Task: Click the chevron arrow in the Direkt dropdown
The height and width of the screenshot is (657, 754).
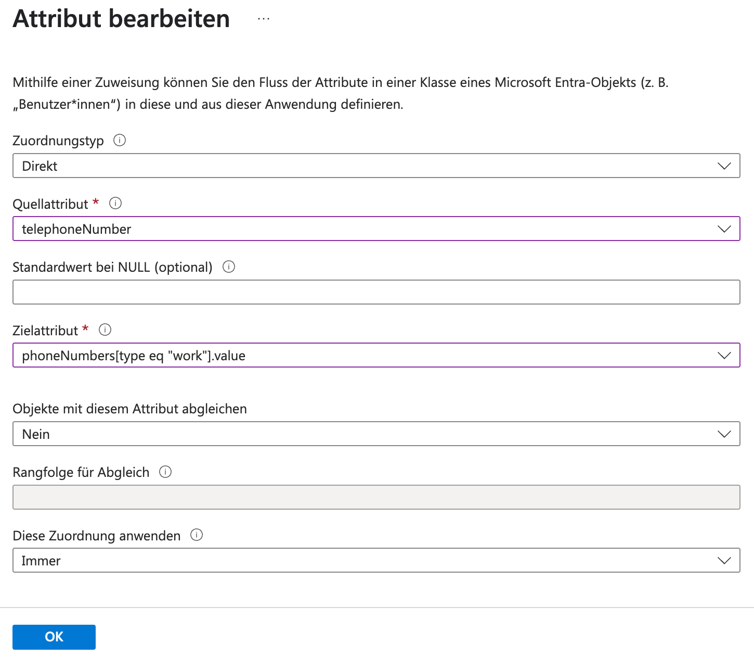Action: pos(724,166)
